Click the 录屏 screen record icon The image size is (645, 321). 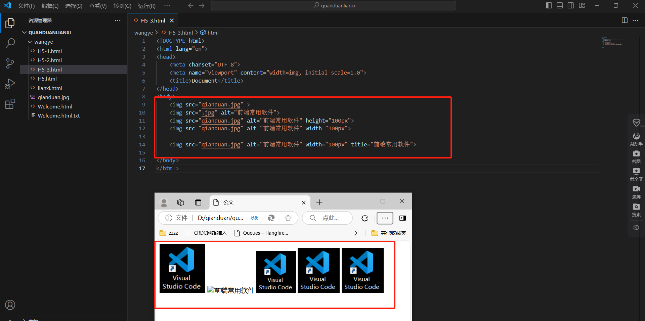coord(636,192)
